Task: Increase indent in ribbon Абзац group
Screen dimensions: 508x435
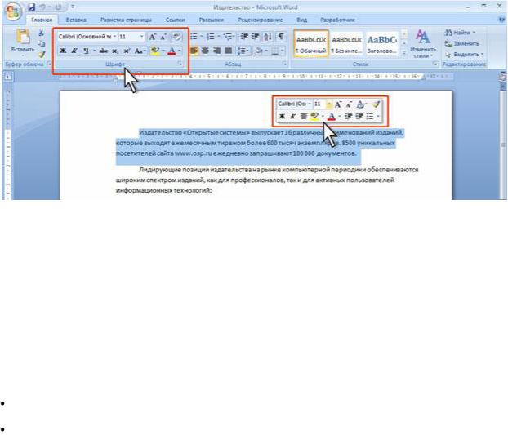Action: point(256,37)
